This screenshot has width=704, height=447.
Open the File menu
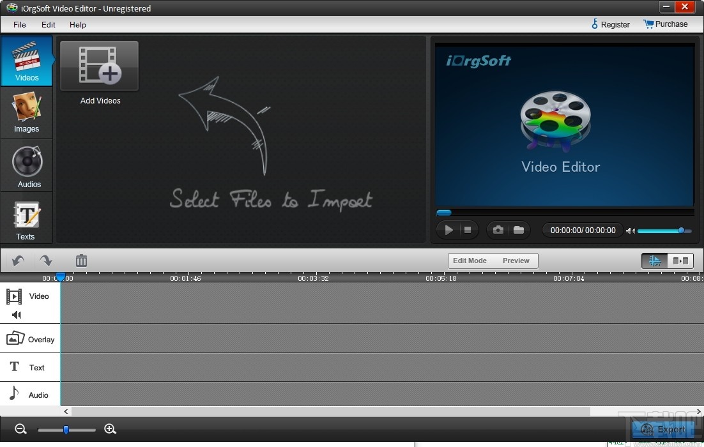[19, 25]
